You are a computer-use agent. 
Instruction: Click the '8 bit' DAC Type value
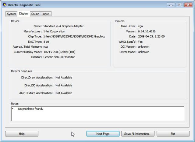click(x=46, y=42)
